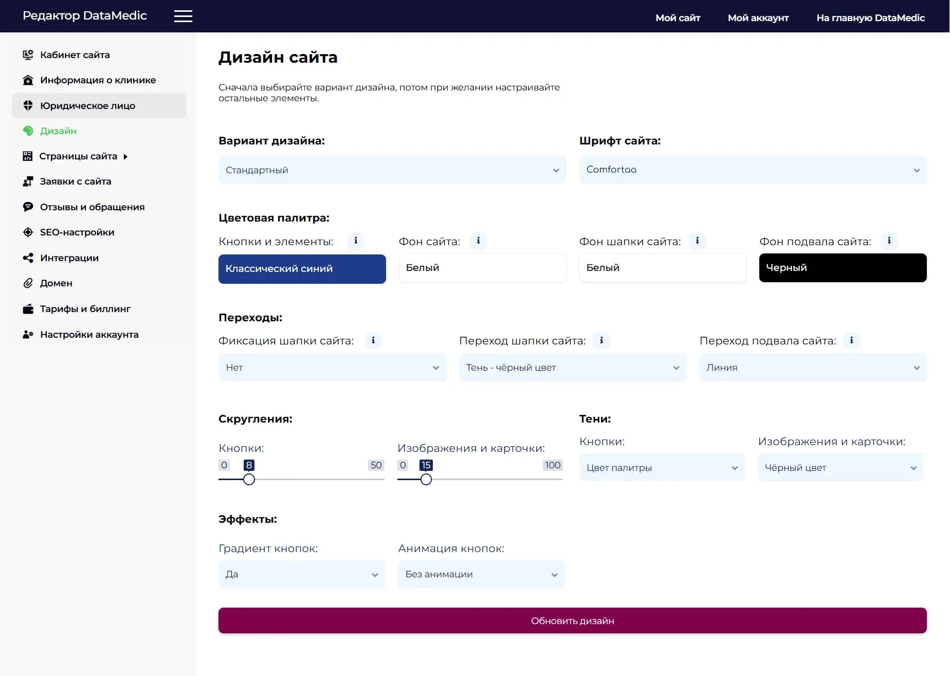Click info icon beside Фон подвала сайта
Viewport: 950px width, 676px height.
[889, 241]
